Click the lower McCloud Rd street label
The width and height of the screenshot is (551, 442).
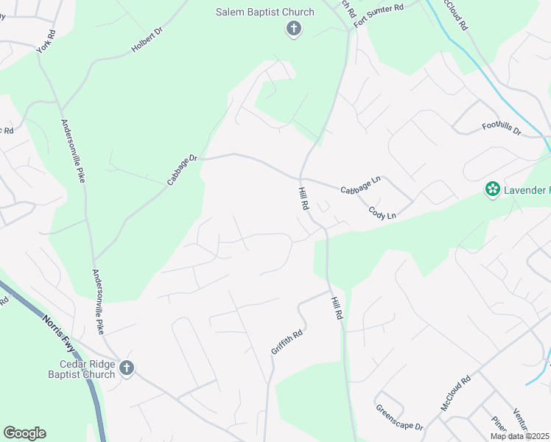455,393
